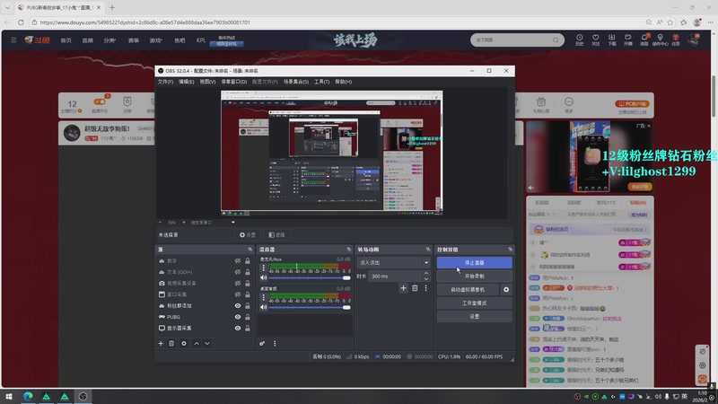Click the 开始录制 button in OBS
The width and height of the screenshot is (718, 404).
pyautogui.click(x=475, y=277)
